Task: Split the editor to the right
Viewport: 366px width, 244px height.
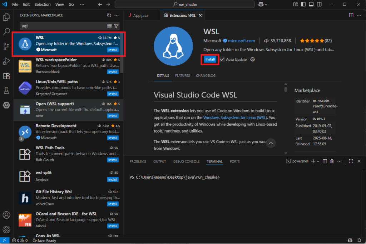Action: coord(351,15)
